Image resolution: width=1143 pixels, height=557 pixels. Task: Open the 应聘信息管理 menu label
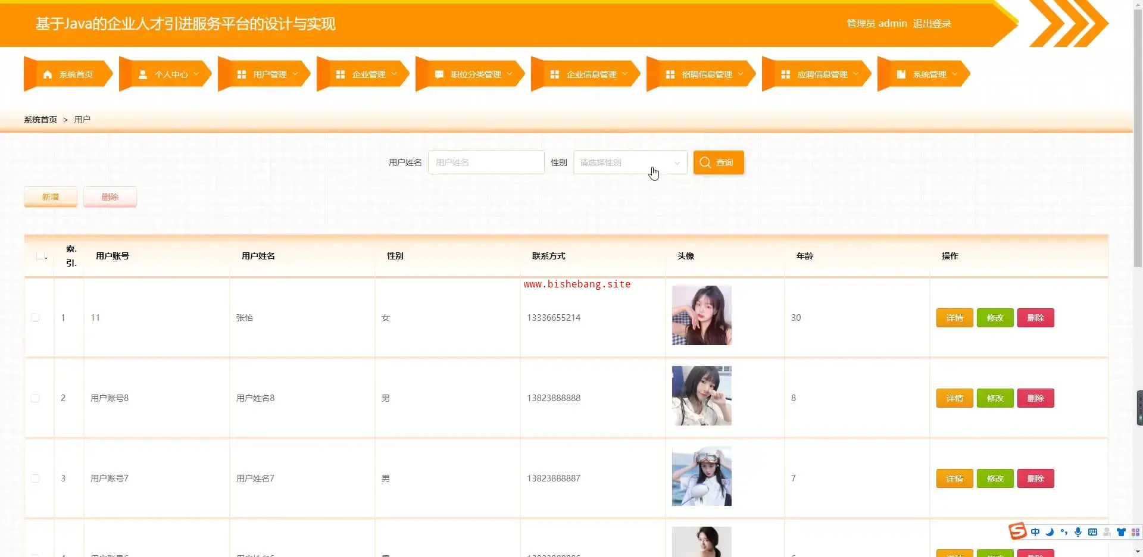823,74
